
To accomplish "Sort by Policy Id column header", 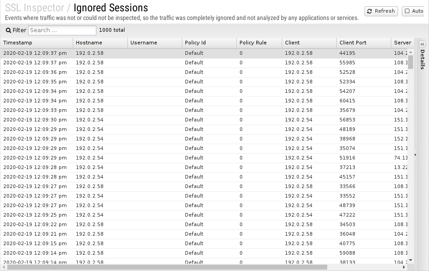I will pos(209,43).
